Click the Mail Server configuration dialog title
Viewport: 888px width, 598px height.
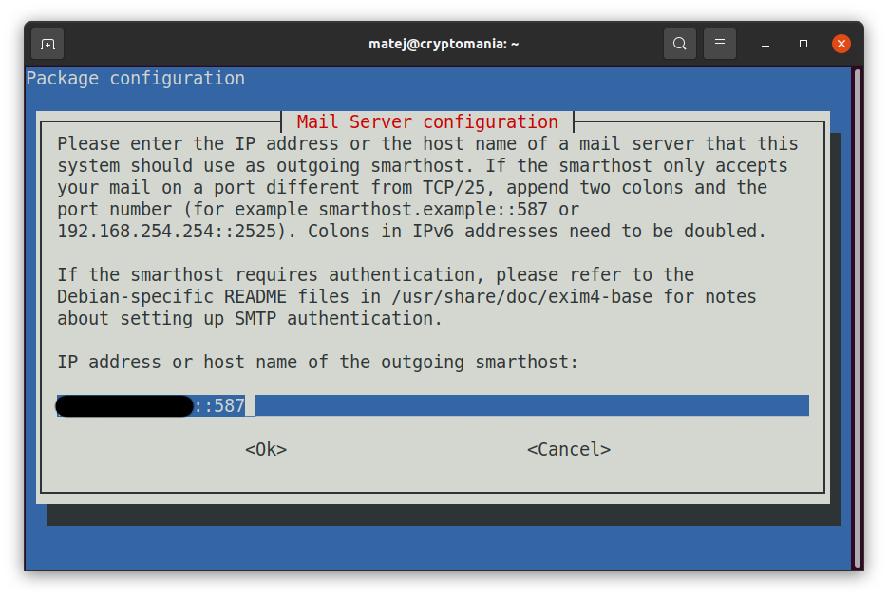click(x=425, y=121)
